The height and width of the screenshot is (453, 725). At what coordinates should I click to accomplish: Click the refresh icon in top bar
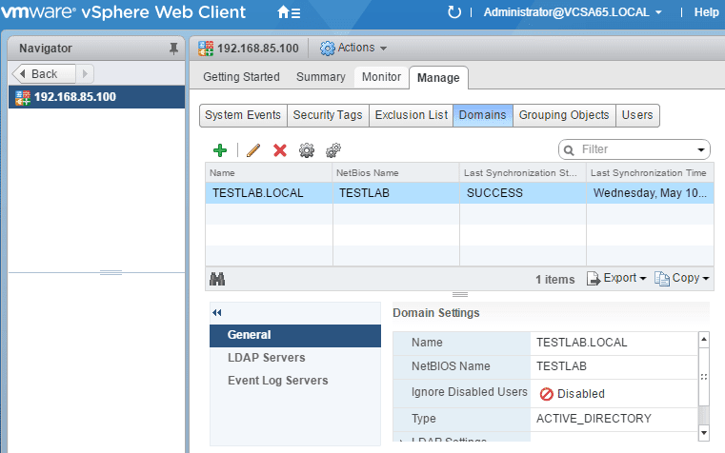(x=454, y=12)
